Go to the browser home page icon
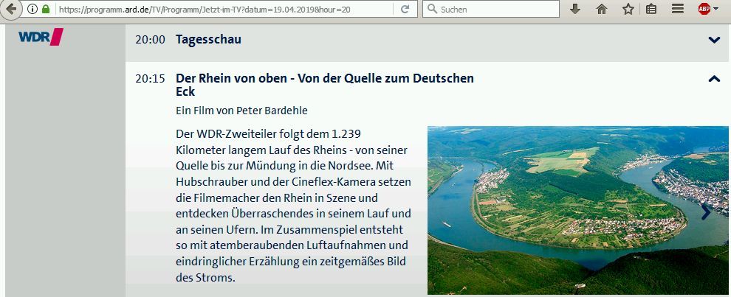 tap(602, 9)
